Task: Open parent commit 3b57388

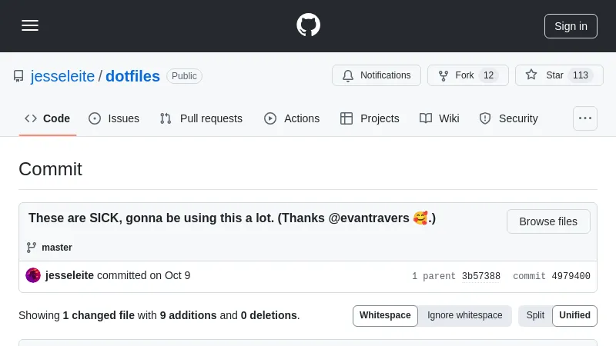Action: coord(481,276)
